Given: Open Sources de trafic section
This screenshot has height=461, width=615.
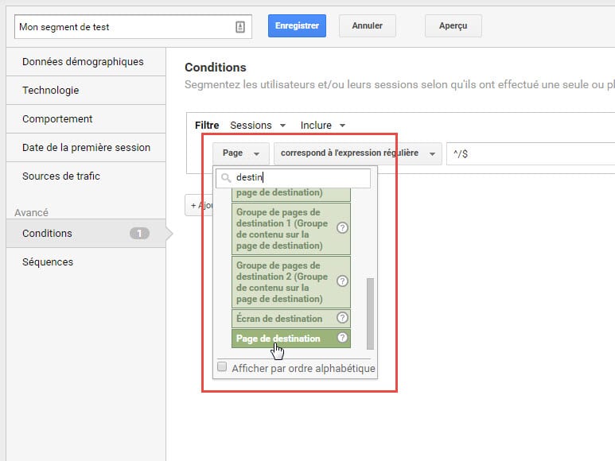Looking at the screenshot, I should (61, 176).
